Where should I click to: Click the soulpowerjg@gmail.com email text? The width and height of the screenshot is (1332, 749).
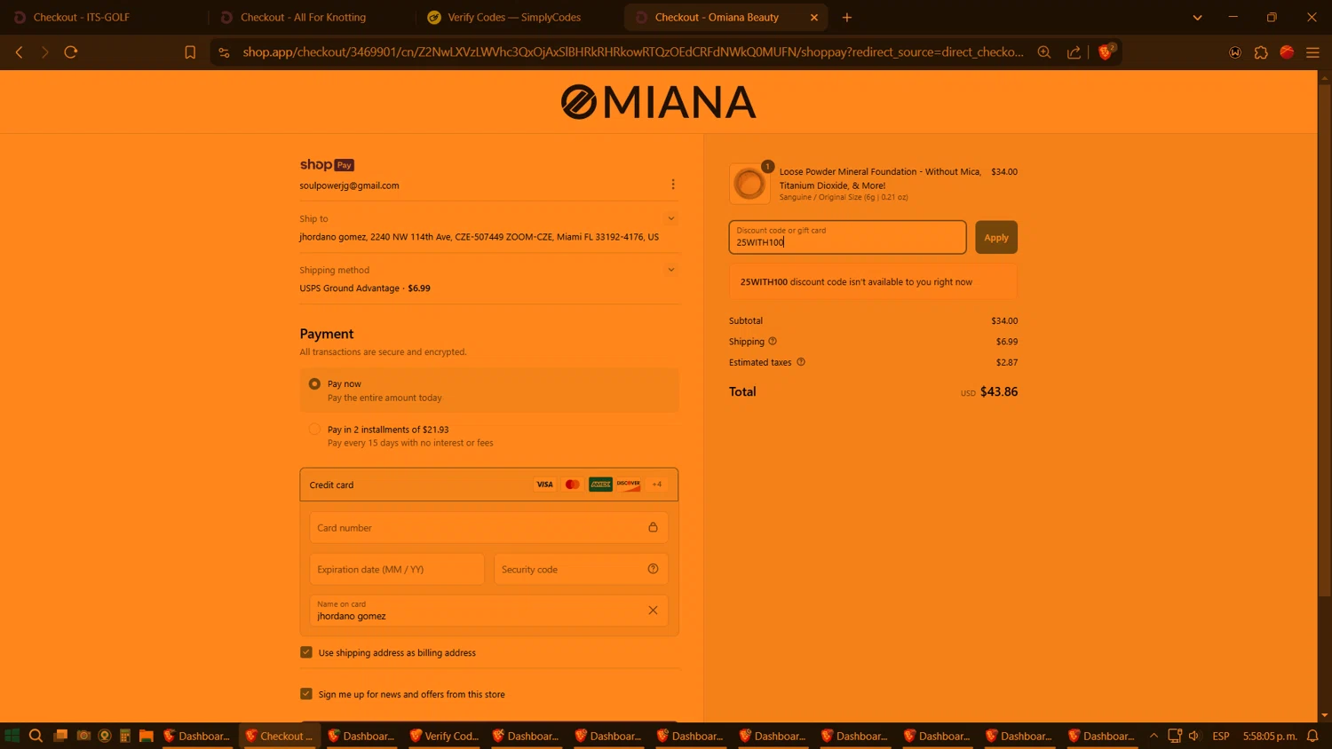(x=349, y=185)
